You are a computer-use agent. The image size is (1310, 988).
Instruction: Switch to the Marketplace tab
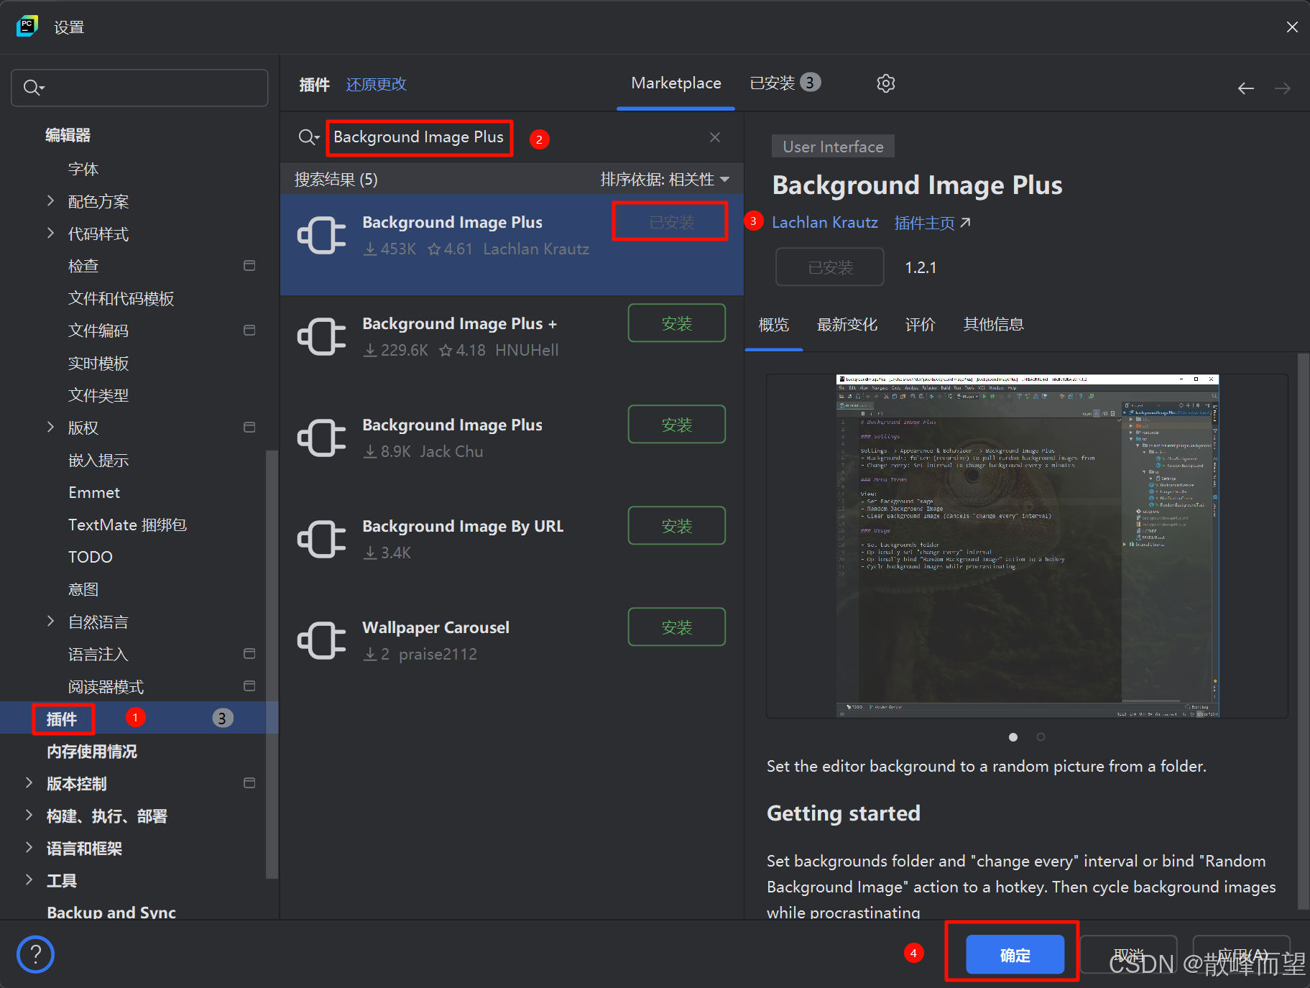click(x=676, y=83)
